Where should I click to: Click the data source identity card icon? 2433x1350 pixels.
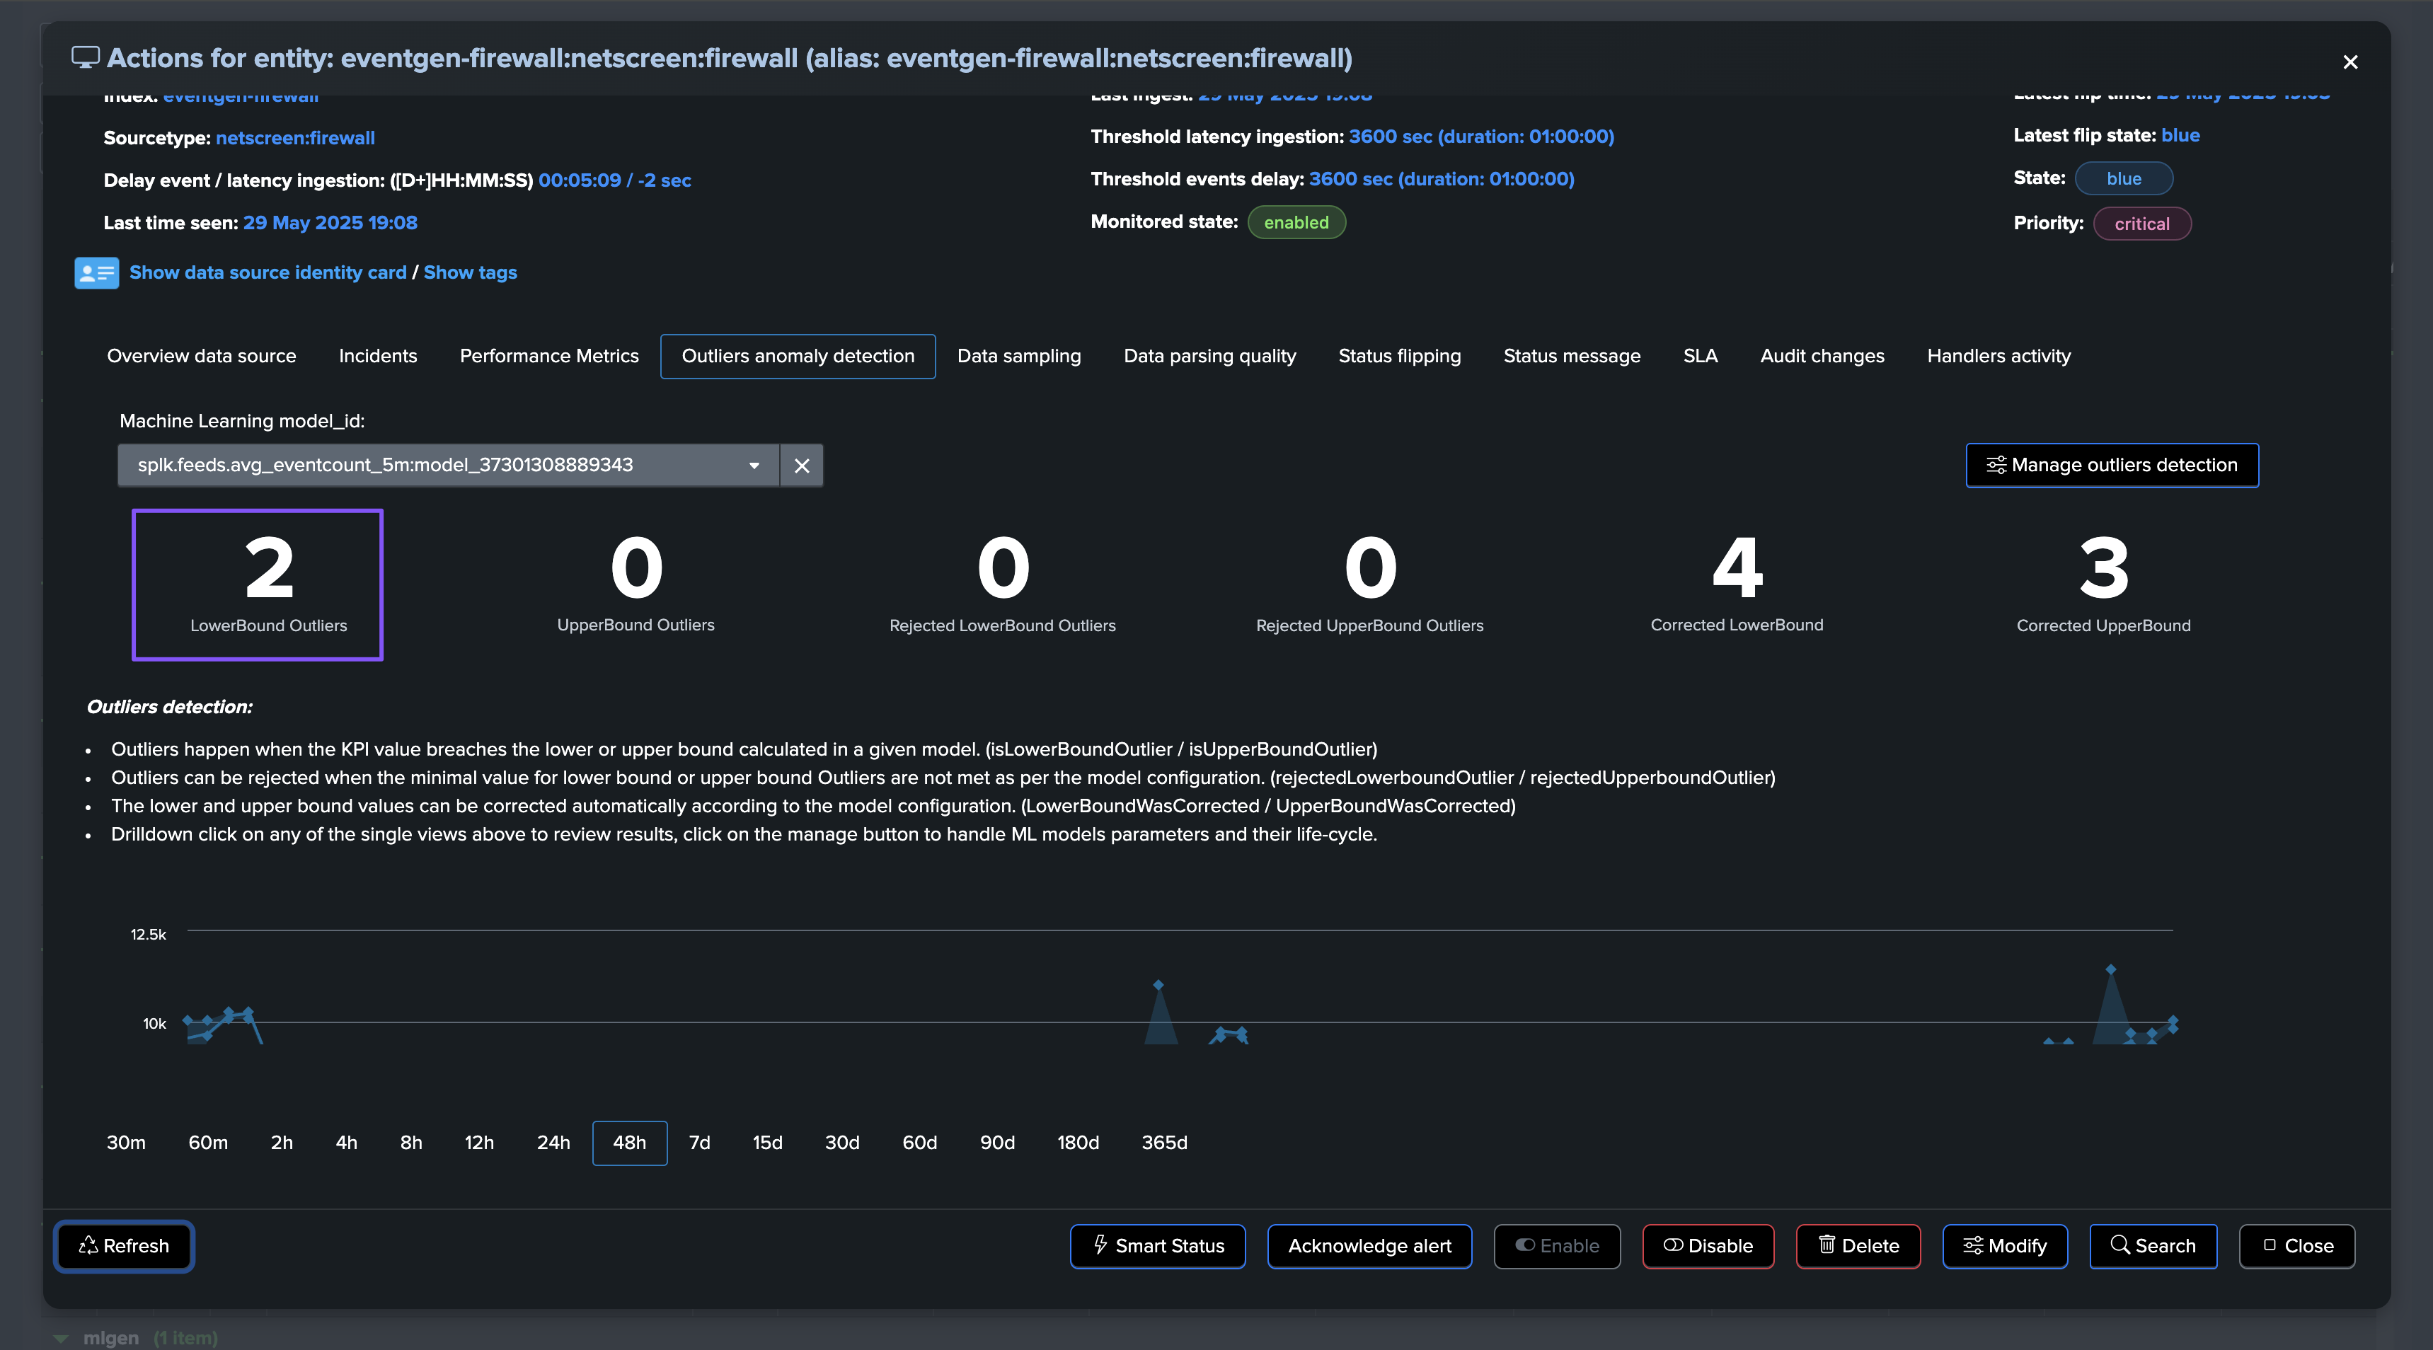tap(96, 273)
